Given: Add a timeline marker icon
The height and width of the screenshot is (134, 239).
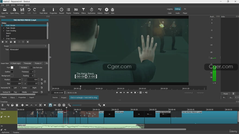Looking at the screenshot, I should [45, 105].
